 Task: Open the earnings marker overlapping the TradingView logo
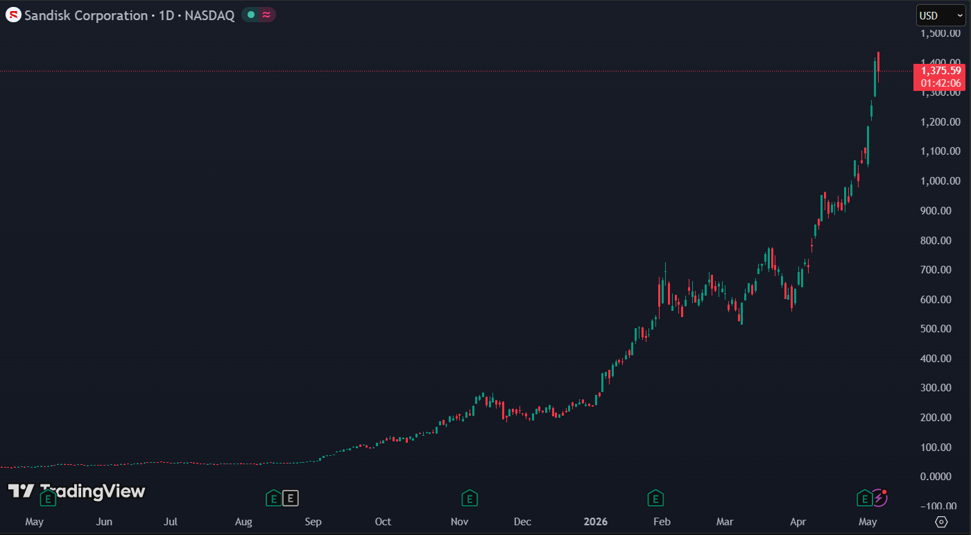pos(48,498)
